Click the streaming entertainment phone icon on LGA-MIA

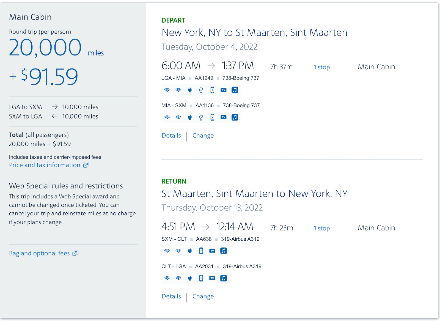point(212,90)
